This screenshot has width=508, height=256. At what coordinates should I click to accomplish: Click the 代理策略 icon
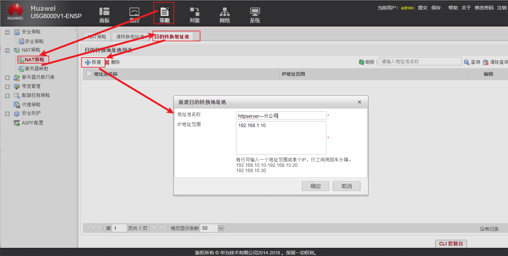17,105
